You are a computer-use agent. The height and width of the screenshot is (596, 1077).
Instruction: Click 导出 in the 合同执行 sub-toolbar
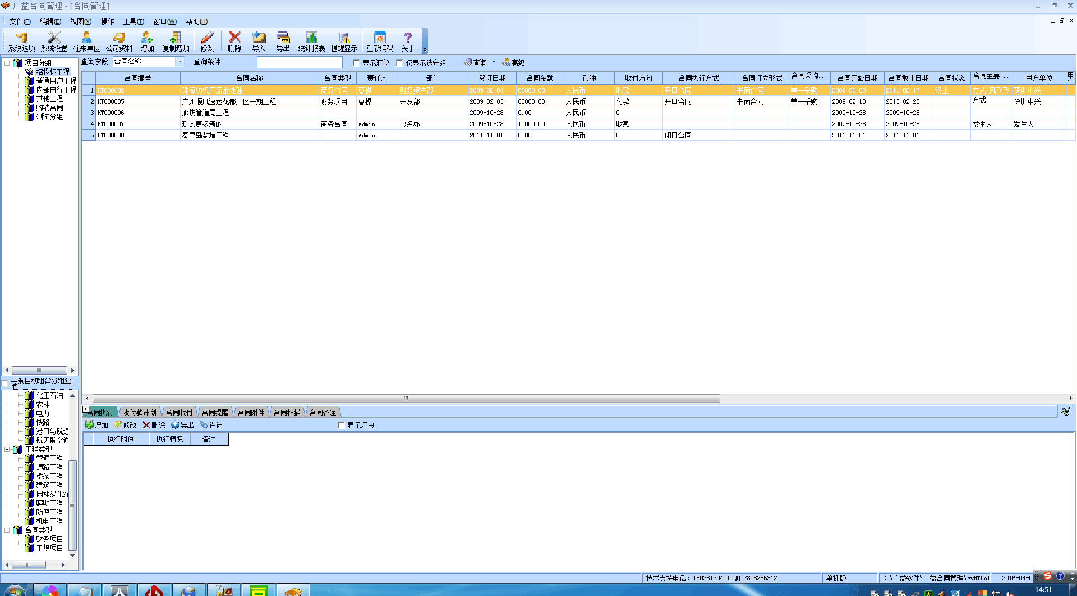[x=182, y=425]
